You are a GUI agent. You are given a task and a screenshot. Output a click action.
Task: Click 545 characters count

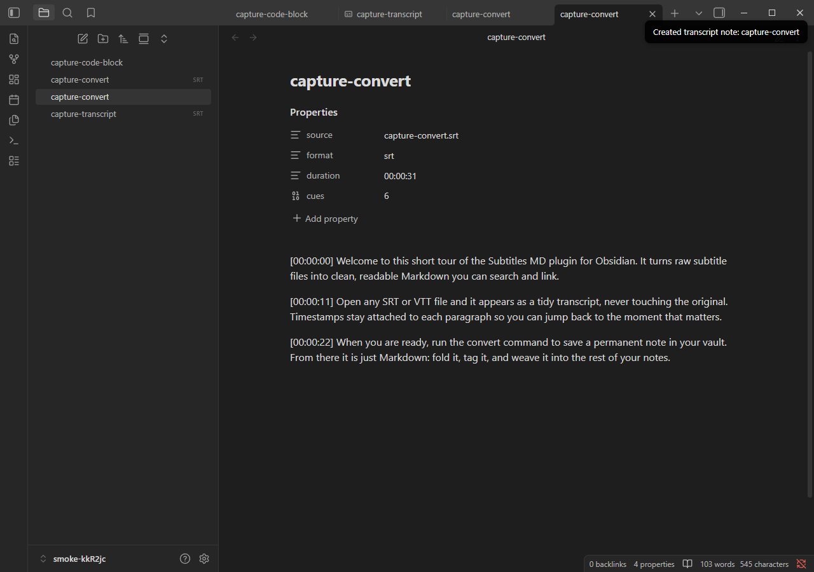764,564
